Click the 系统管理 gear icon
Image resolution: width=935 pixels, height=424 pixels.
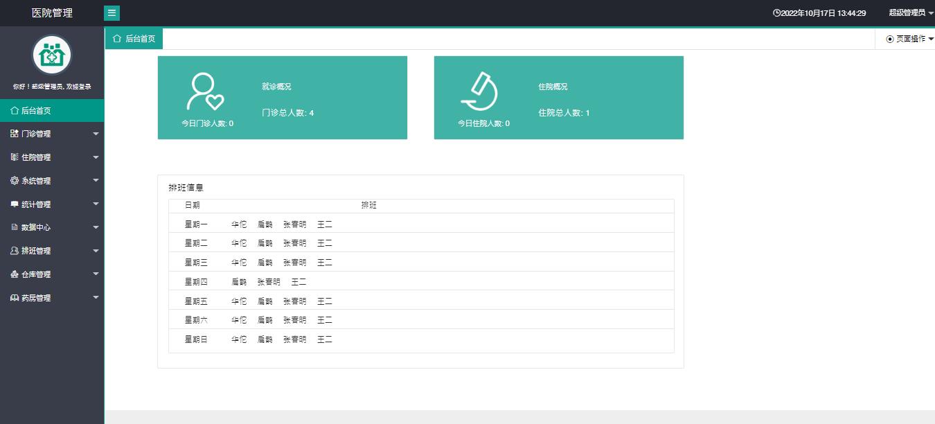(x=15, y=181)
